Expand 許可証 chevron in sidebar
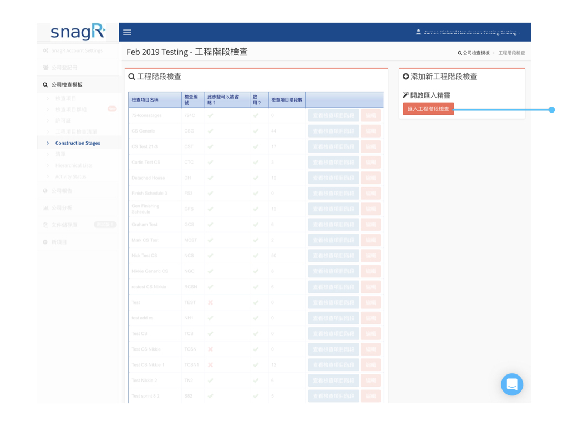 coord(48,120)
